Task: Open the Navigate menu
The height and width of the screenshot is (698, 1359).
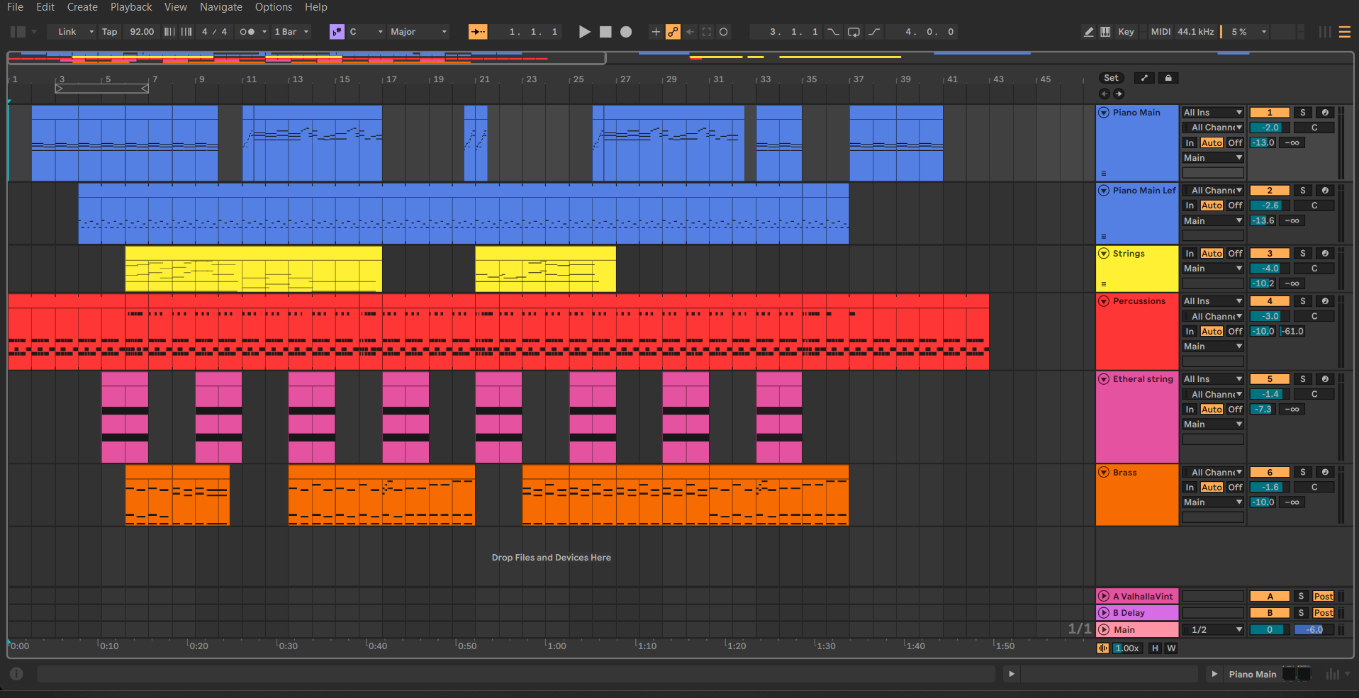Action: click(x=220, y=7)
